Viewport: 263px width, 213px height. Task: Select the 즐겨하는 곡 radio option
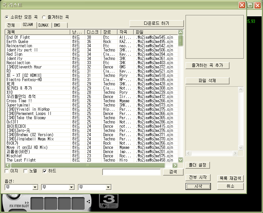44,17
